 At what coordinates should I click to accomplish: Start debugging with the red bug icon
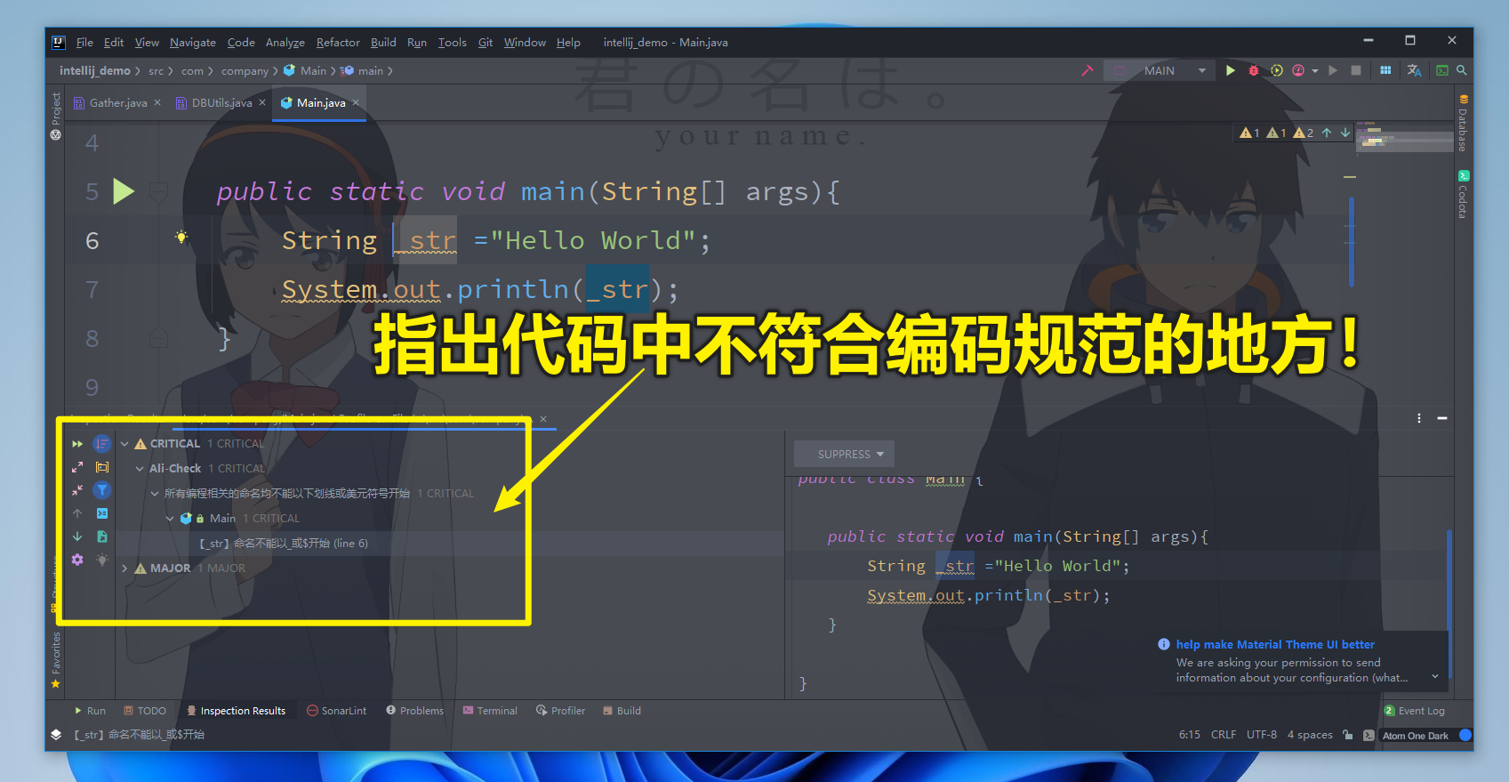1254,70
